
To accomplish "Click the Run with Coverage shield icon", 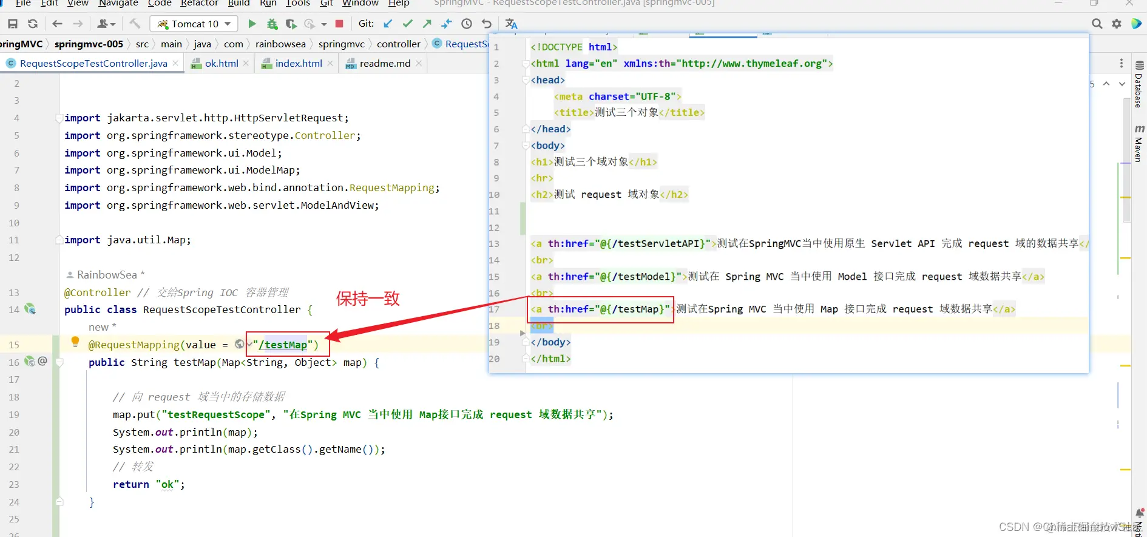I will point(291,24).
